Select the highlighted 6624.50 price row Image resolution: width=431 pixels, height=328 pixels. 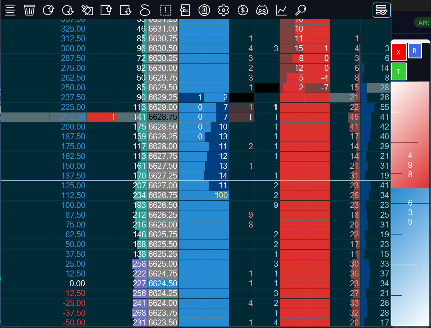(x=163, y=283)
